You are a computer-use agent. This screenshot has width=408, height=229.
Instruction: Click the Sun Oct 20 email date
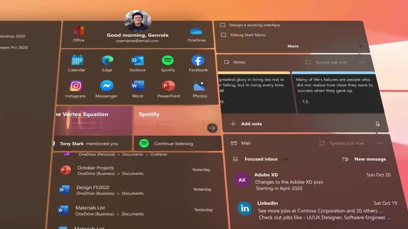click(x=379, y=175)
